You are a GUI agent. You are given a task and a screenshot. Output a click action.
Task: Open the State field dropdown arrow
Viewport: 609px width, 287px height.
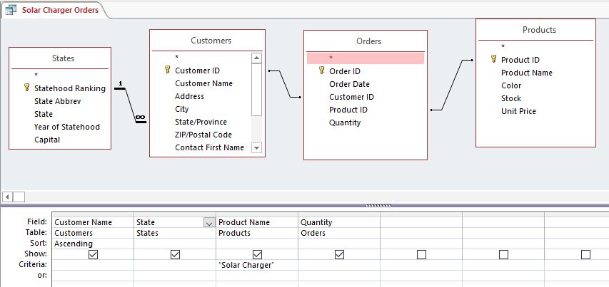point(209,223)
